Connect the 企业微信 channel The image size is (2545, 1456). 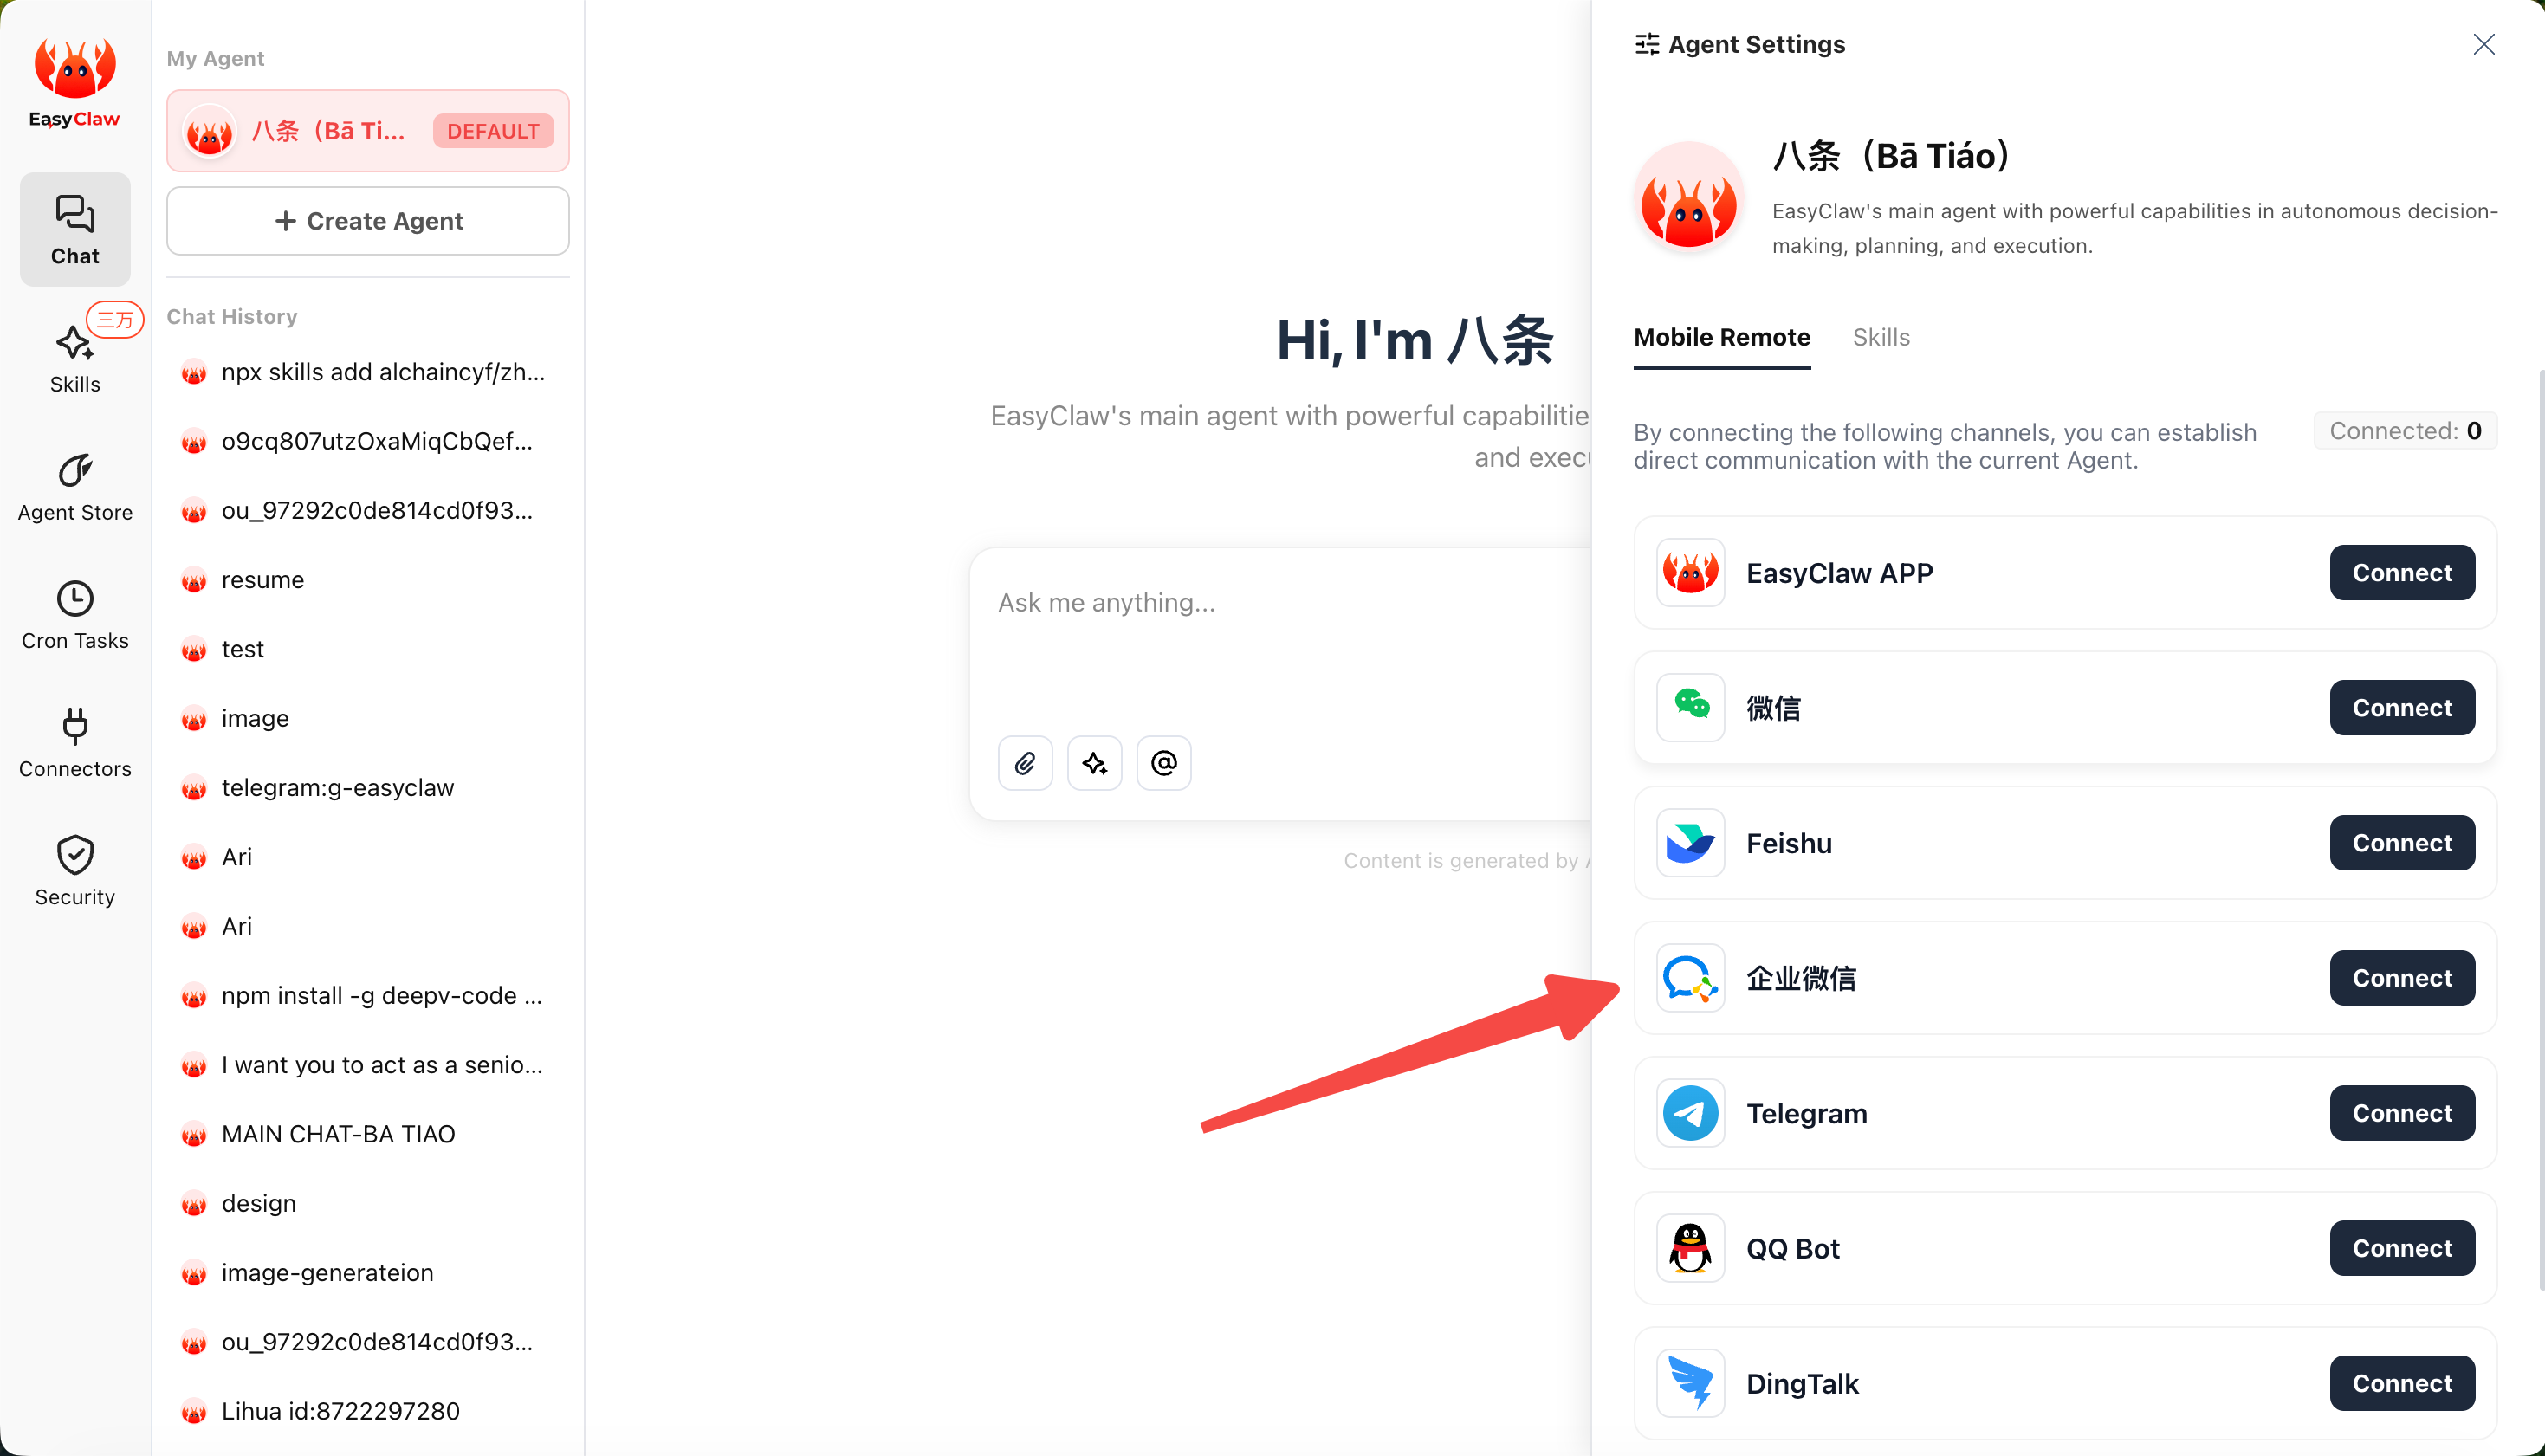click(x=2402, y=978)
